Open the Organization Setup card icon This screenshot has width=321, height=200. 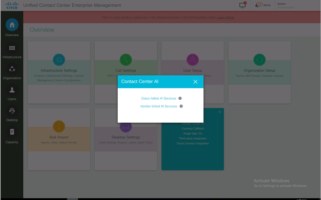pyautogui.click(x=259, y=60)
